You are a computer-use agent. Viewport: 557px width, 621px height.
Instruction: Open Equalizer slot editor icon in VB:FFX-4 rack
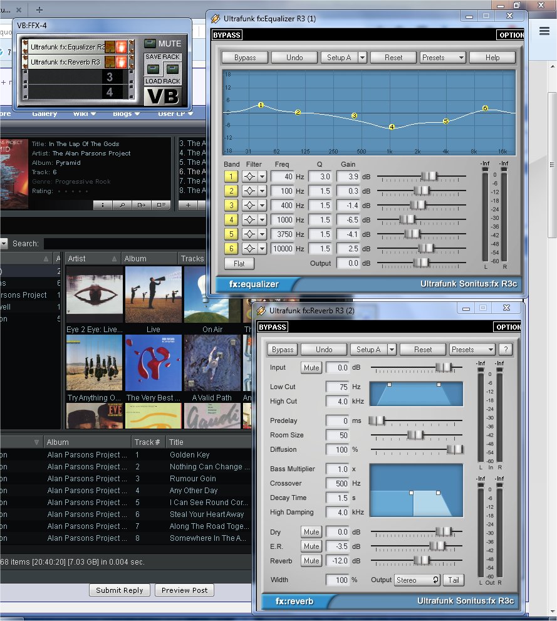[x=110, y=47]
